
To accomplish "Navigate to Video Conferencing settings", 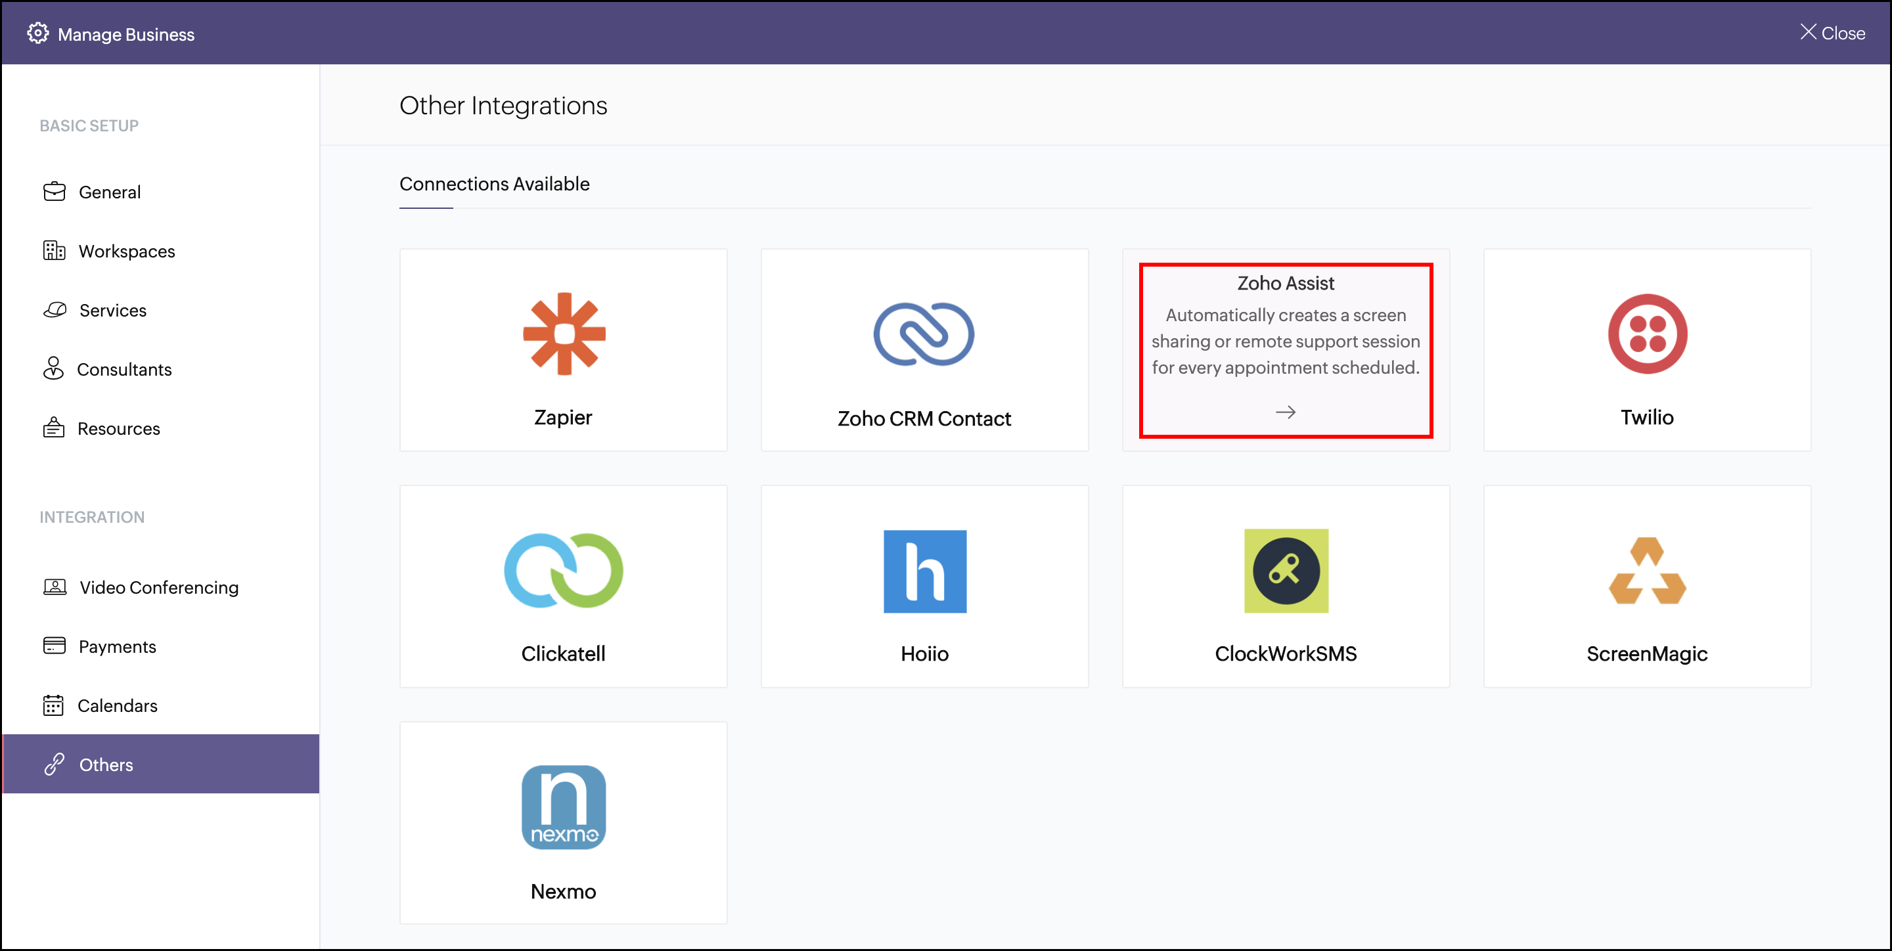I will pyautogui.click(x=156, y=586).
